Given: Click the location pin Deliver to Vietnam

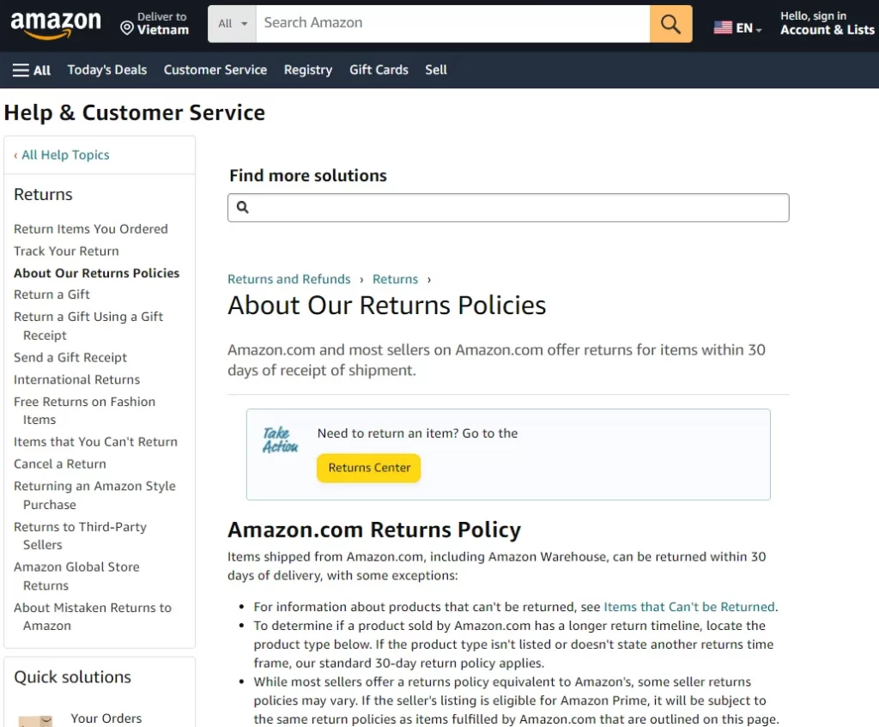Looking at the screenshot, I should tap(155, 23).
